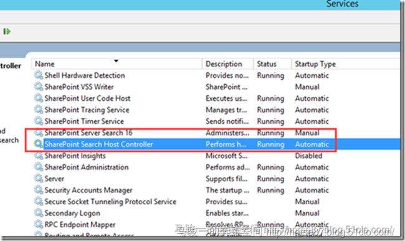Select SharePoint Server Search 16 name
The width and height of the screenshot is (405, 241).
tap(88, 133)
